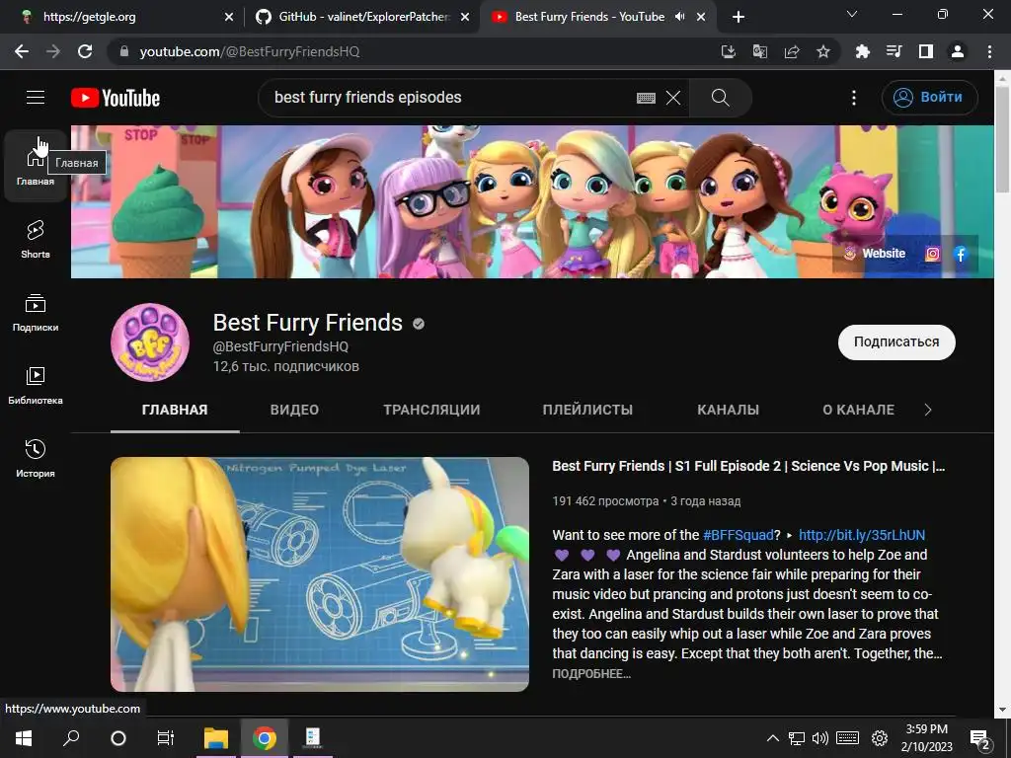Open the Chrome profile avatar icon
This screenshot has height=758, width=1011.
coord(958,51)
